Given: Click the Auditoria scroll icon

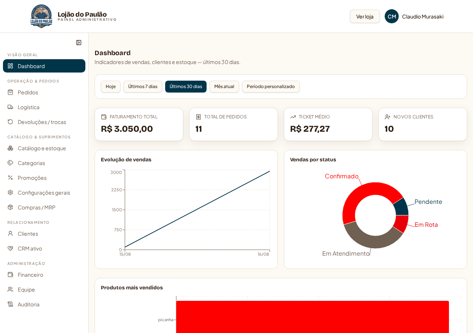Looking at the screenshot, I should [x=10, y=304].
